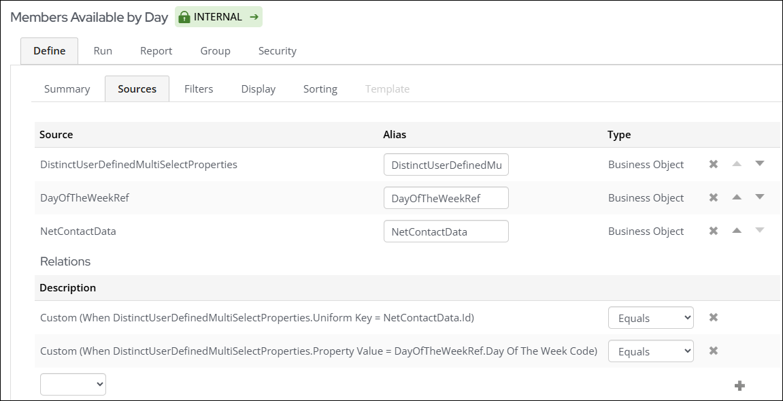783x401 pixels.
Task: Click the Description column header
Action: [67, 288]
